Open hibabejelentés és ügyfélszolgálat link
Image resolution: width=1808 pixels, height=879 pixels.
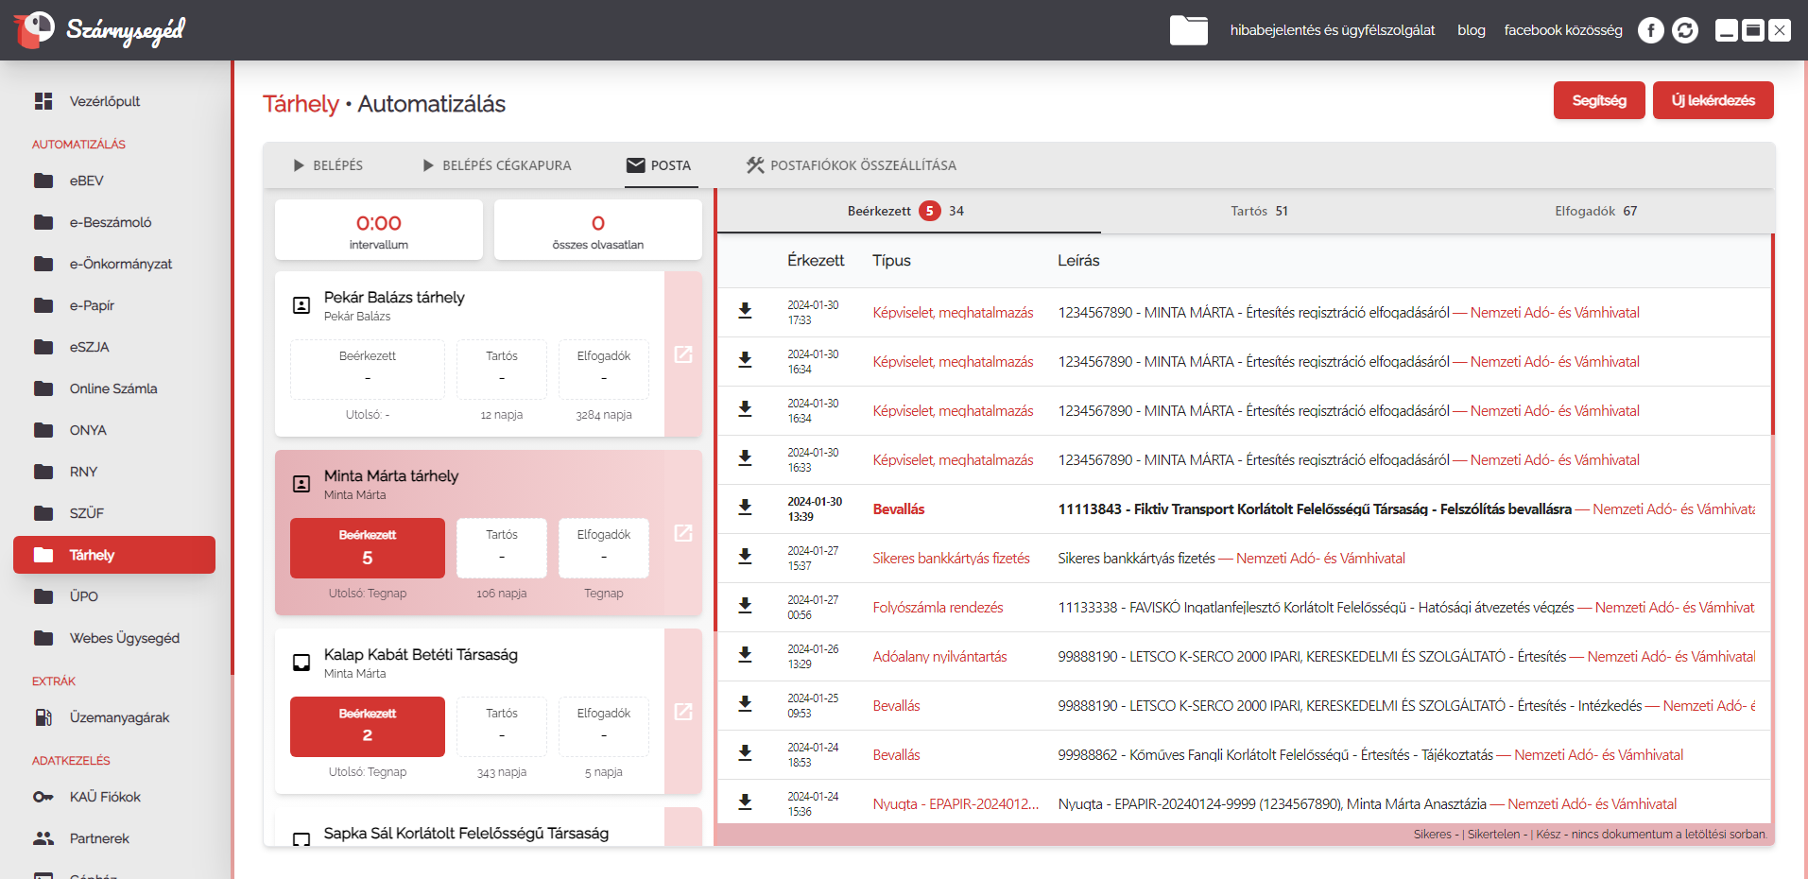pos(1332,30)
